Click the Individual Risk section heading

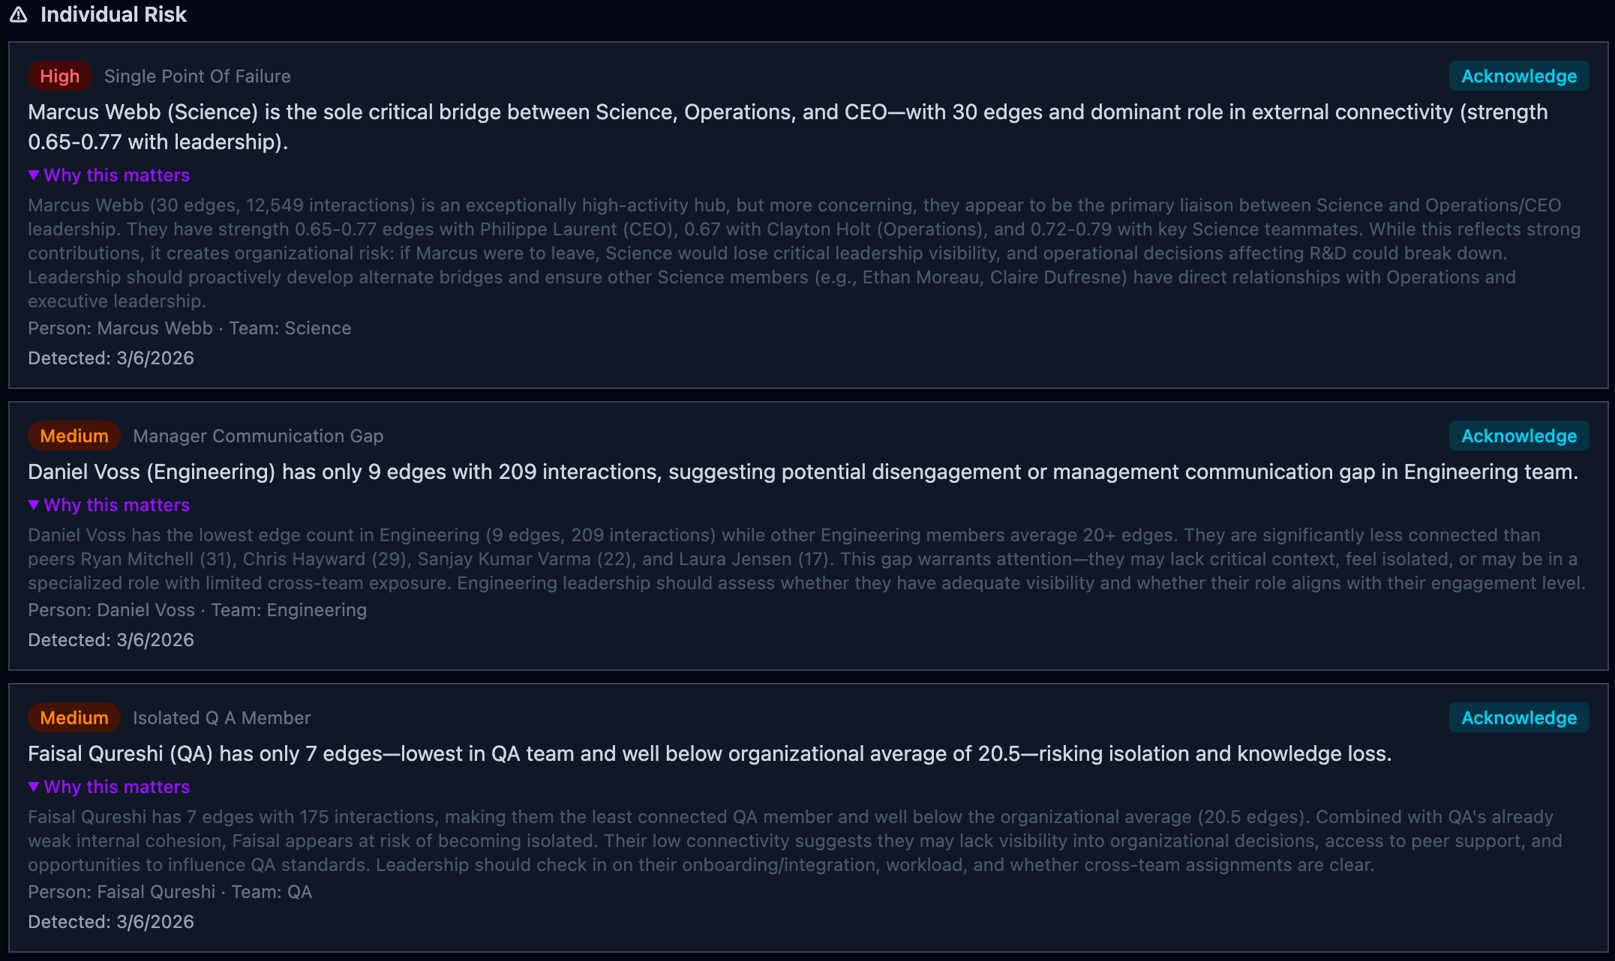(x=113, y=14)
